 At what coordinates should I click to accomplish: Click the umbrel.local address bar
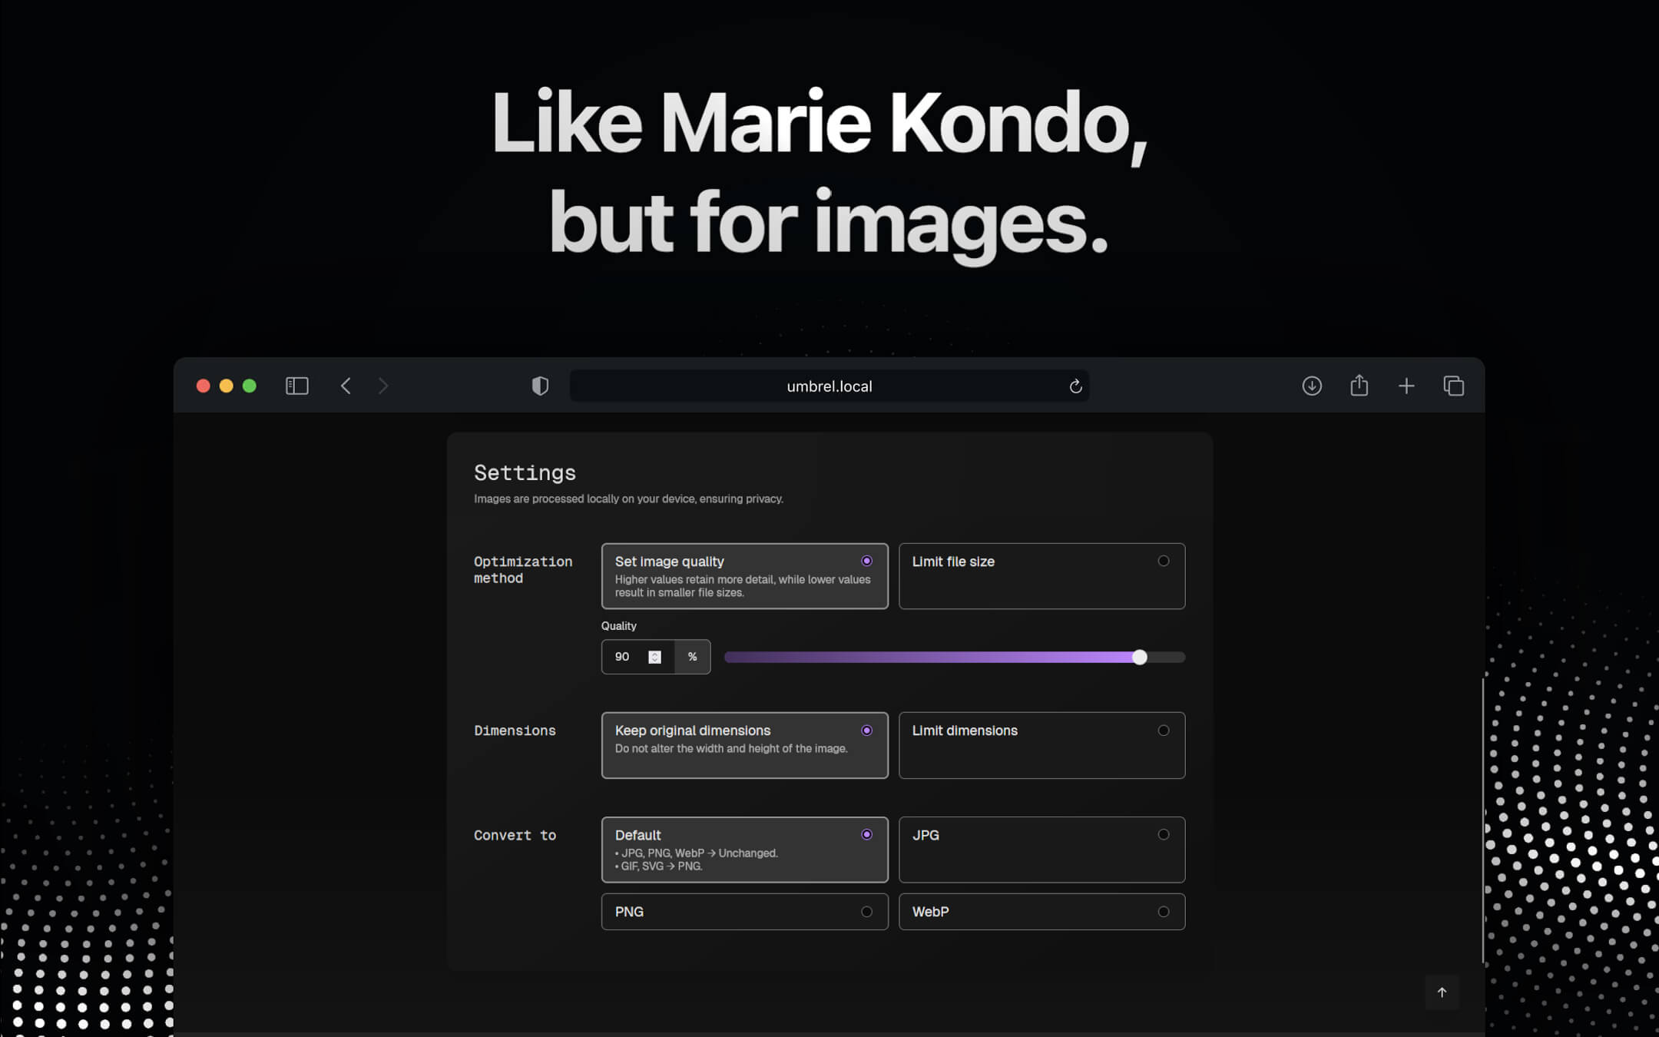(829, 386)
